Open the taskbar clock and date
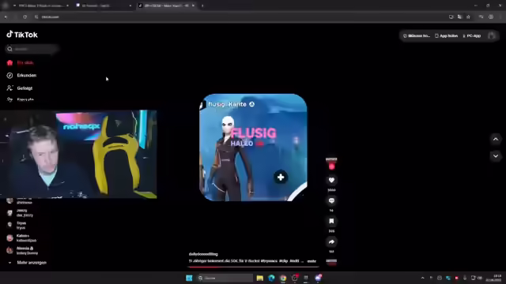Screen dimensions: 506x284 [x=493, y=278]
